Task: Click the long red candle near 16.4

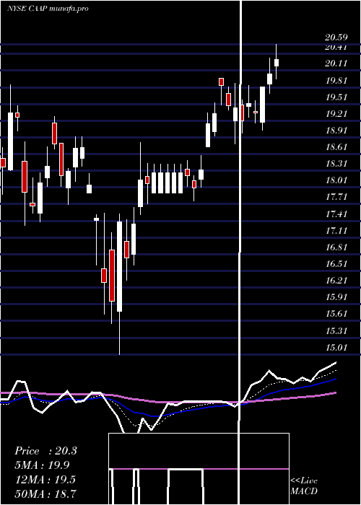Action: point(112,276)
